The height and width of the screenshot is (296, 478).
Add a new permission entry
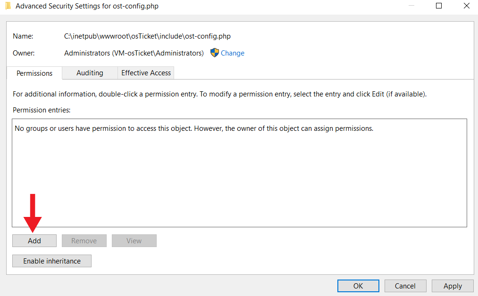[x=34, y=240]
